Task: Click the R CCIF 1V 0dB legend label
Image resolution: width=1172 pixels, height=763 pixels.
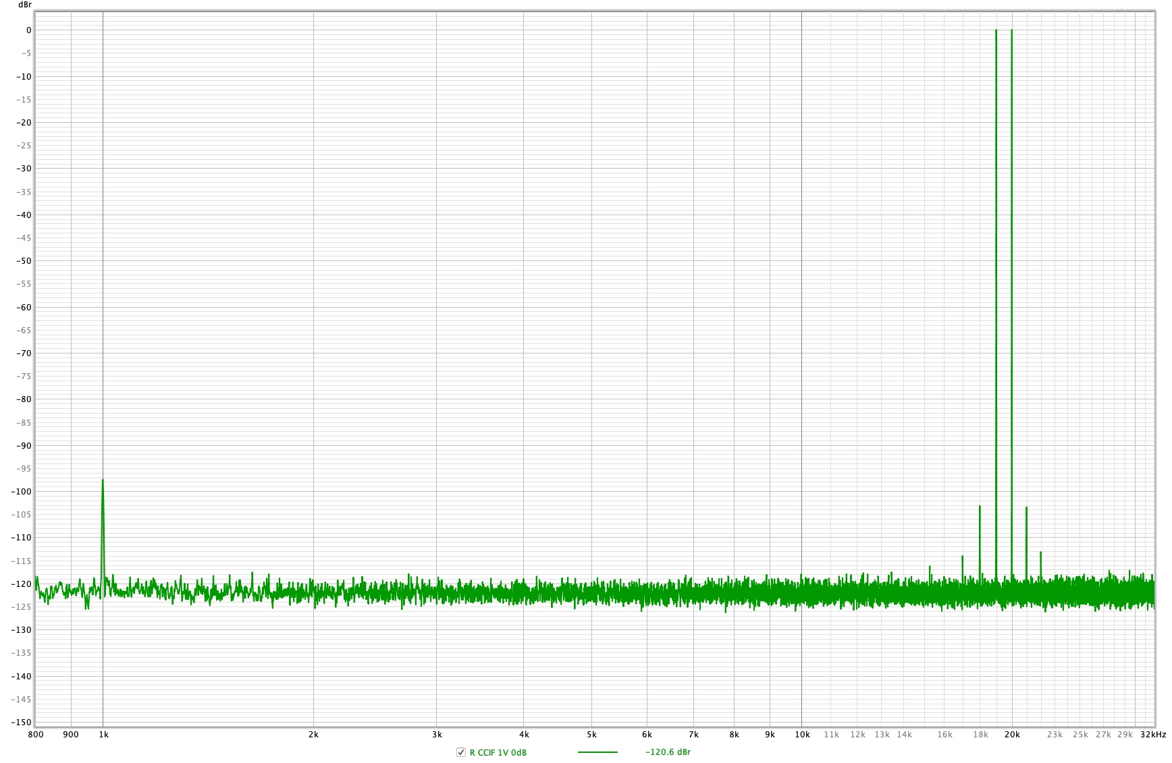Action: [498, 752]
